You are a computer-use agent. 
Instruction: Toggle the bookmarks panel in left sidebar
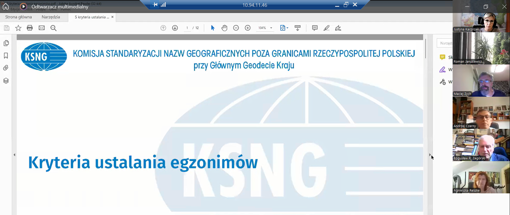(x=6, y=55)
